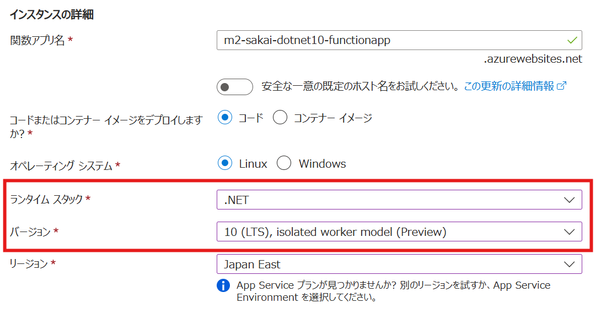Image resolution: width=601 pixels, height=314 pixels.
Task: Select the コンテナー イメージ radio button
Action: [280, 118]
